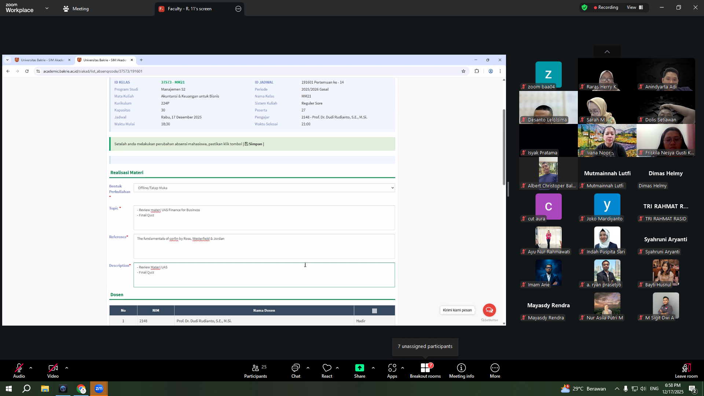Bookmark this page with the star
This screenshot has width=704, height=396.
click(463, 71)
